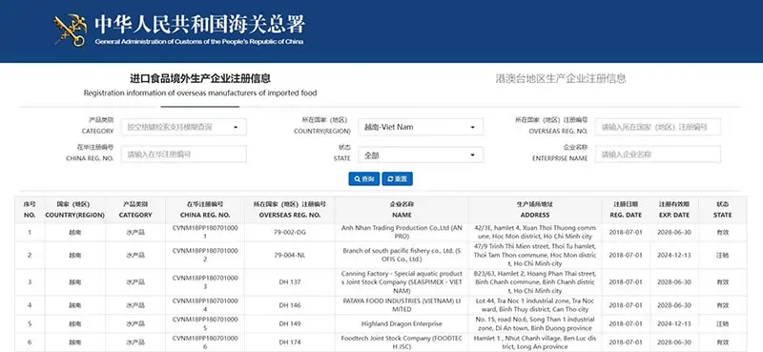
Task: Click the REG. DATE column header
Action: (x=626, y=210)
